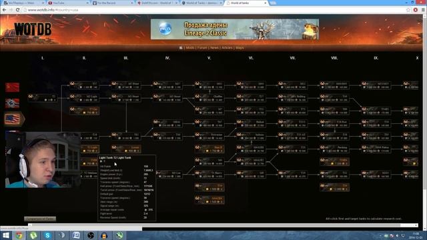The width and height of the screenshot is (427, 240).
Task: Select the T29 tank node
Action: click(x=293, y=175)
